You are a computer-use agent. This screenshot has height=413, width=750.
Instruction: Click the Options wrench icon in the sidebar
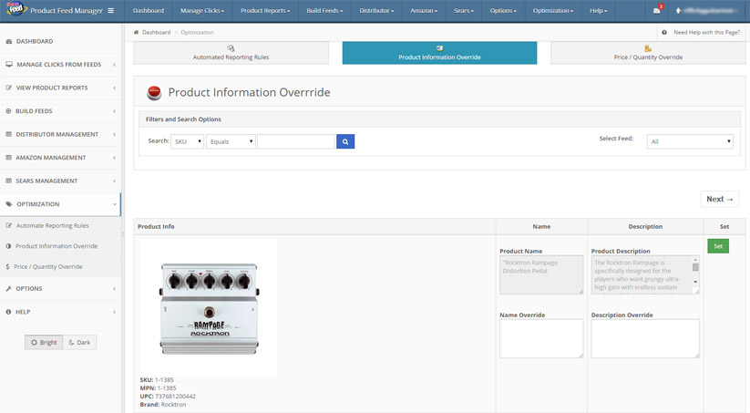[x=8, y=289]
